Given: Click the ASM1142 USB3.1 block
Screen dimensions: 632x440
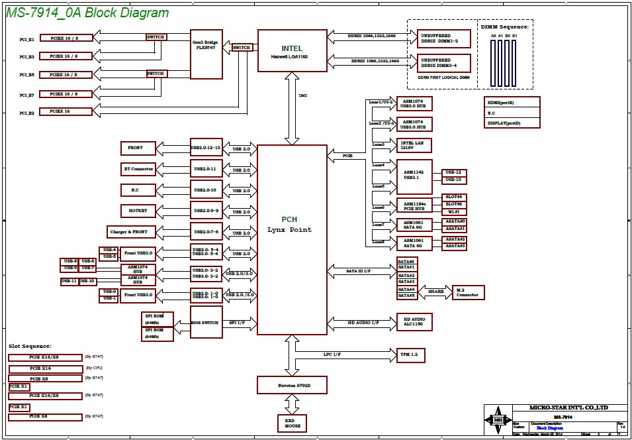Looking at the screenshot, I should [414, 176].
